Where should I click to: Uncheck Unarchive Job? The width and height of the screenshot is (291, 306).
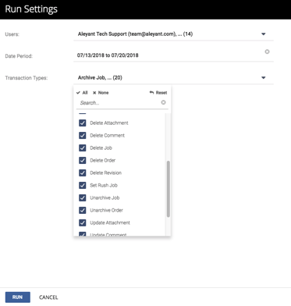[x=83, y=197]
